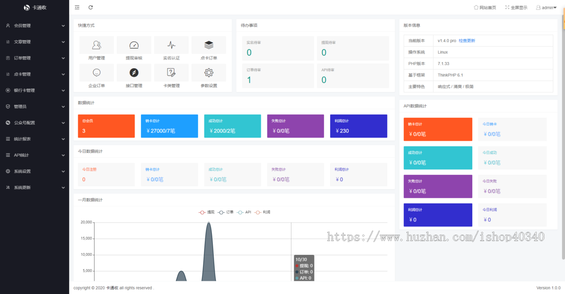The width and height of the screenshot is (565, 294).
Task: Expand 会员管理 menu chevron
Action: point(63,25)
